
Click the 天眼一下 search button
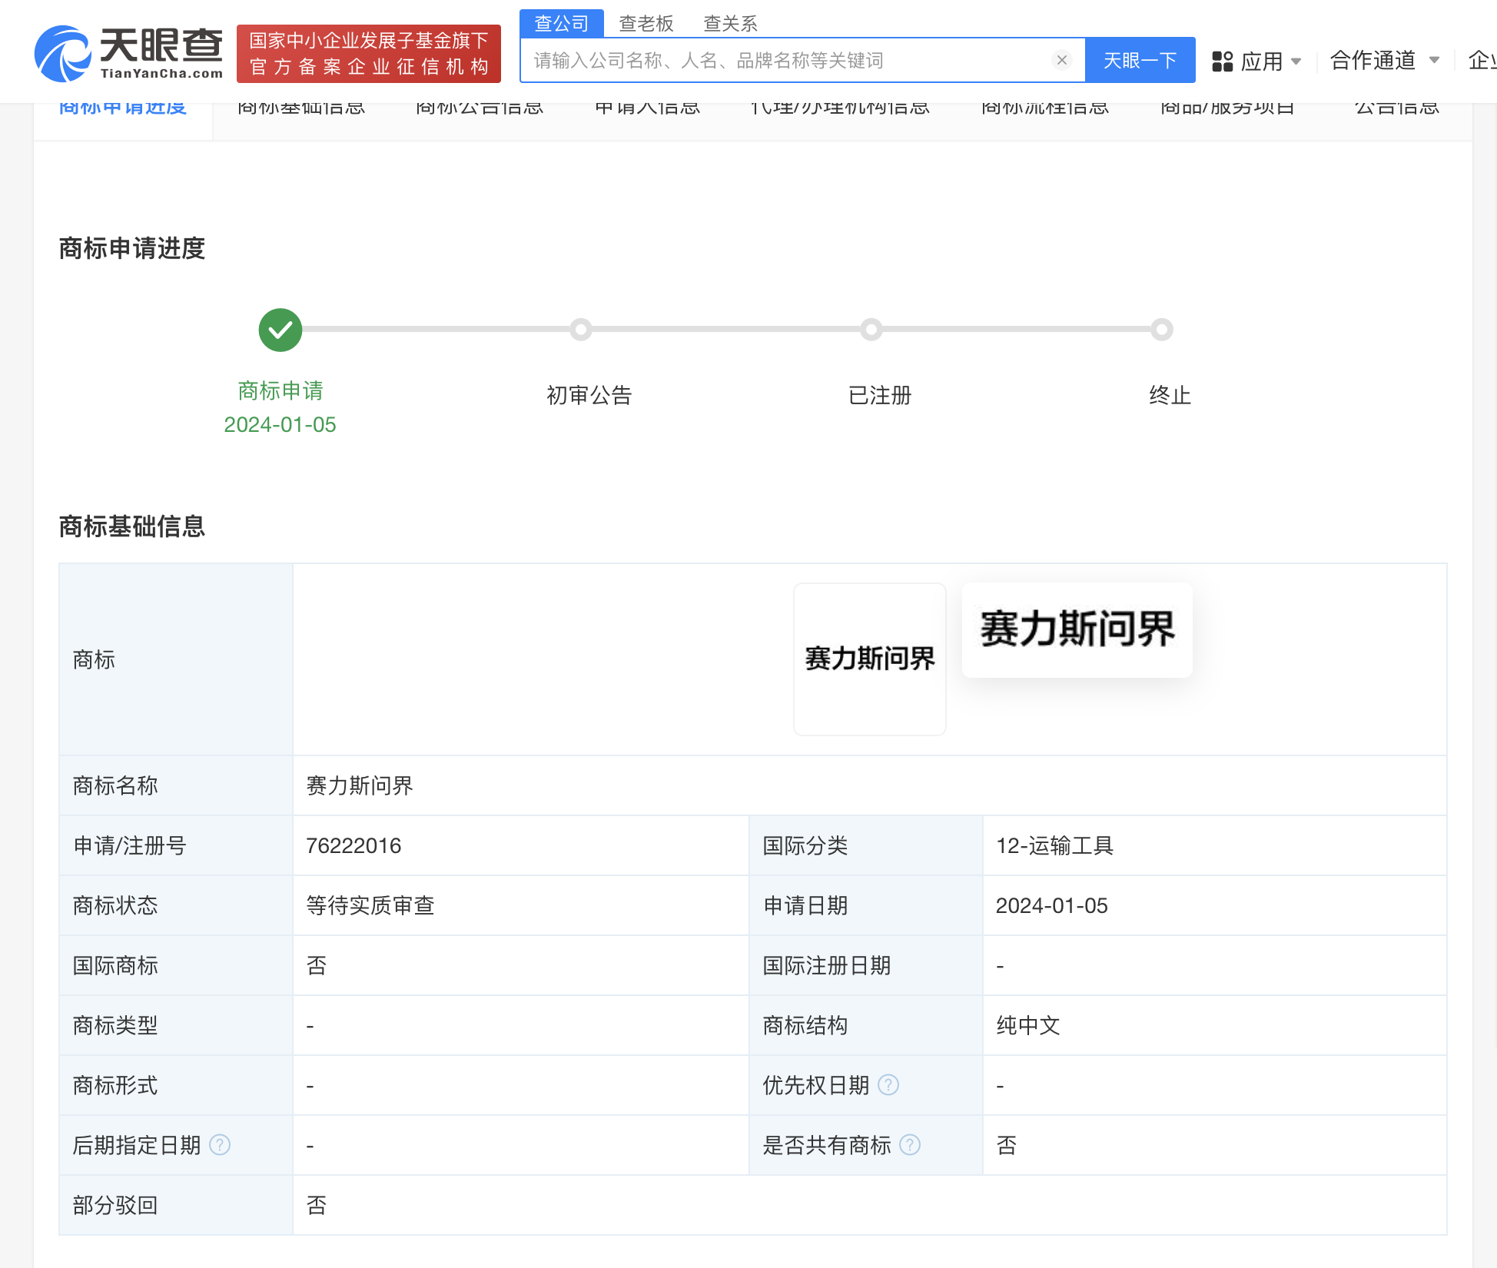pos(1140,60)
